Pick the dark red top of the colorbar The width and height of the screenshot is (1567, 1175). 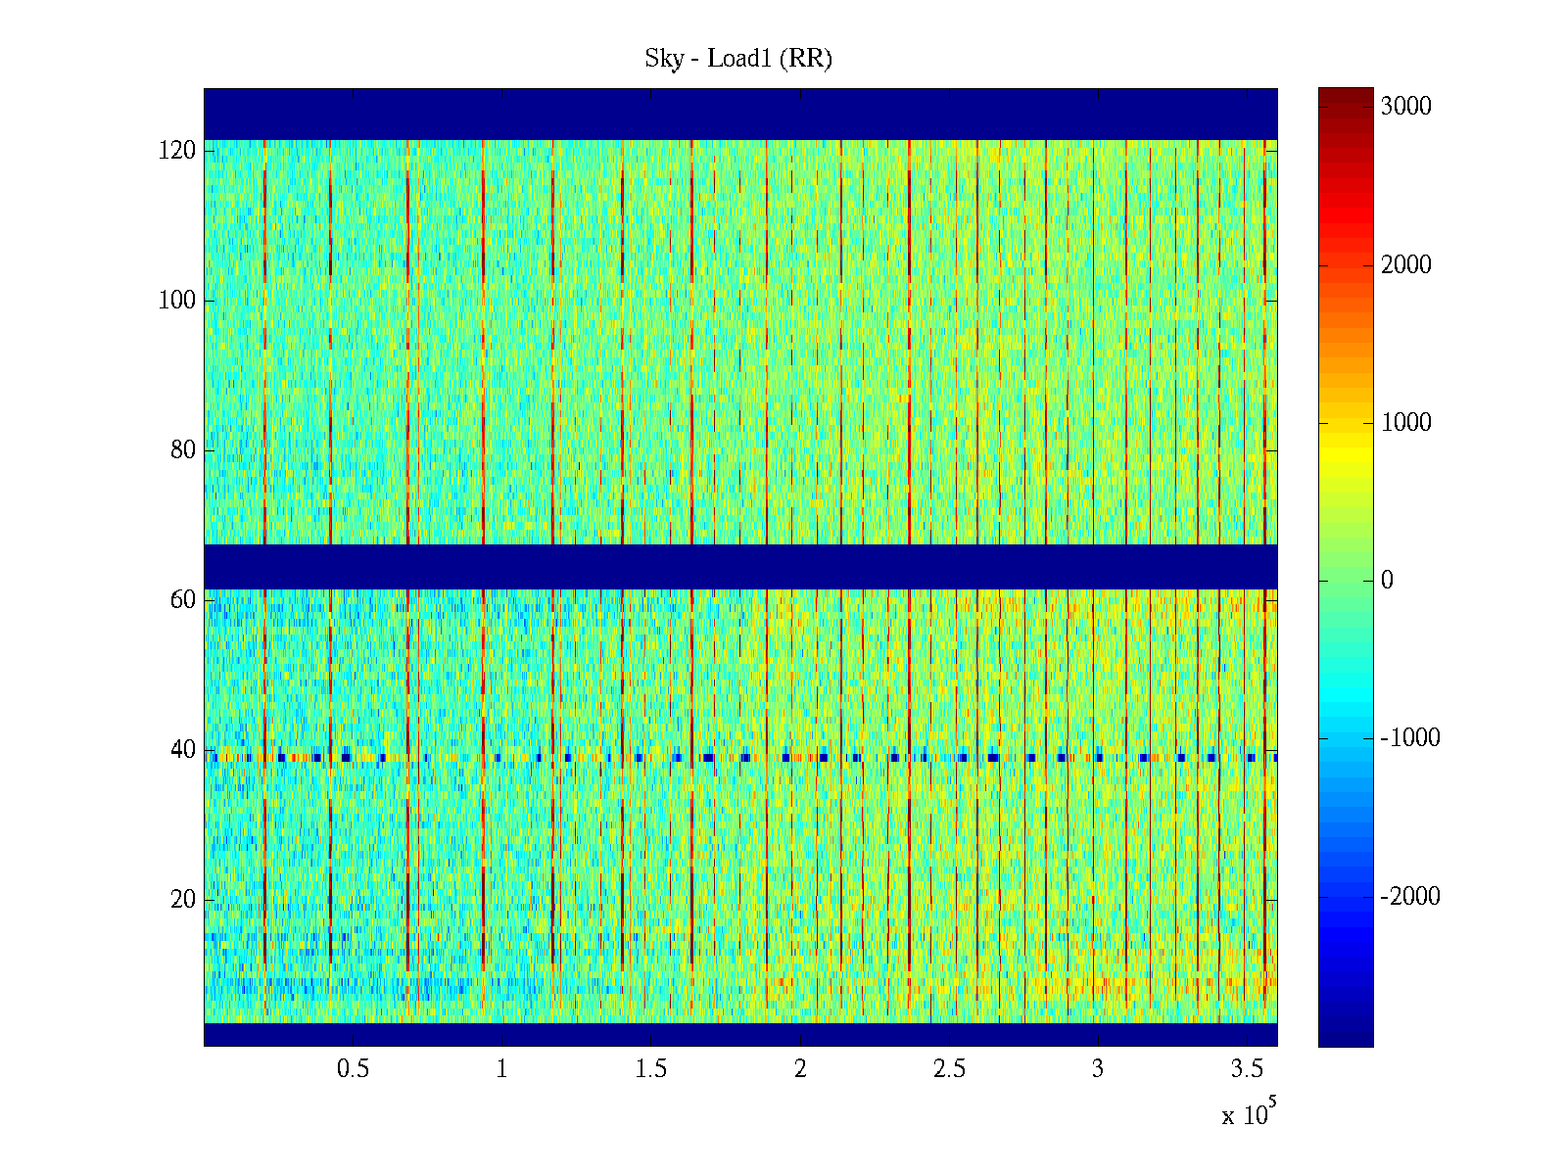(x=1346, y=96)
